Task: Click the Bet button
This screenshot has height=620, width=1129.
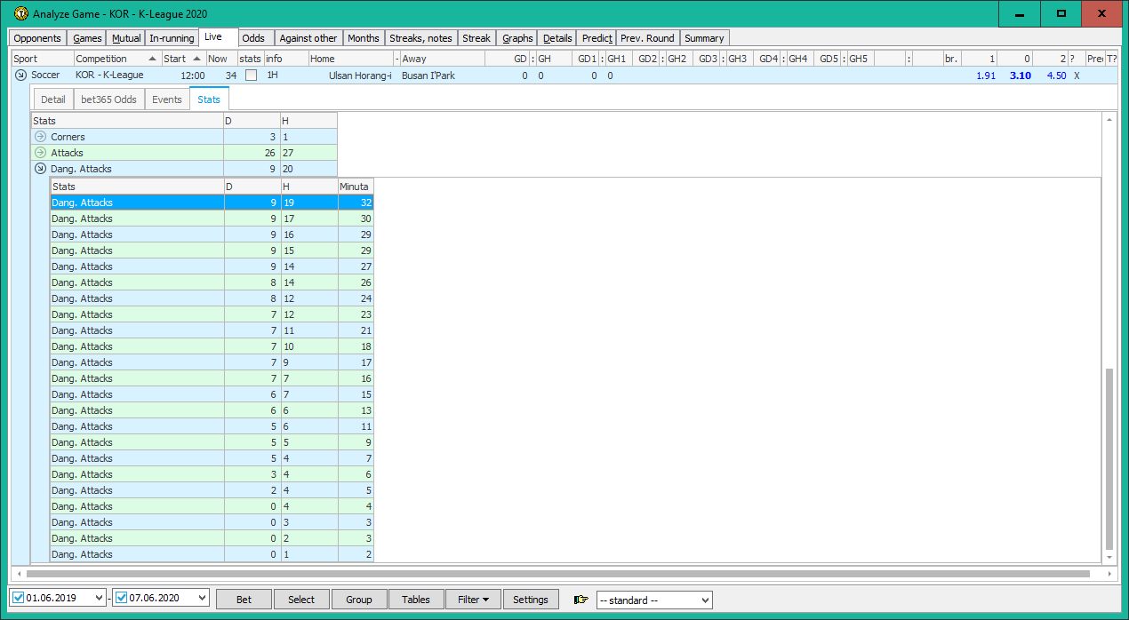Action: tap(244, 600)
